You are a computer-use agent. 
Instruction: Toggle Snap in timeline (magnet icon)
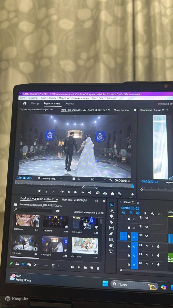pos(131,213)
